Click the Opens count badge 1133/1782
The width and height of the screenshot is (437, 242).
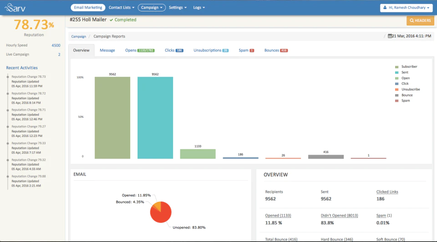pos(146,50)
